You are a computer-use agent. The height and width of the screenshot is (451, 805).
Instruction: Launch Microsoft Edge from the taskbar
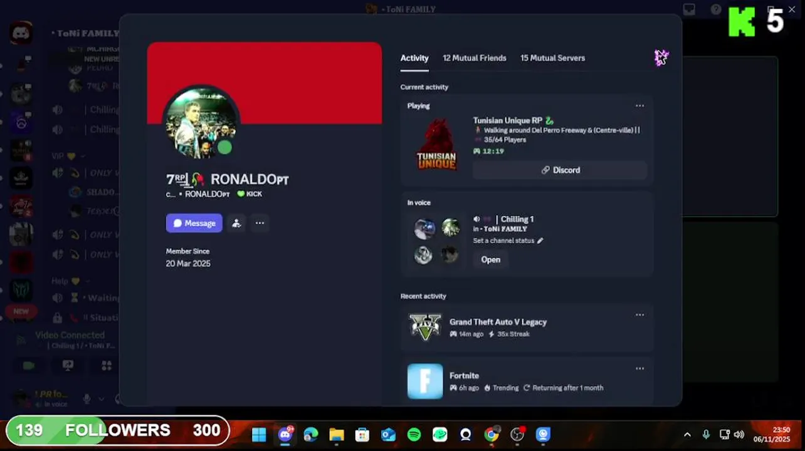click(311, 434)
